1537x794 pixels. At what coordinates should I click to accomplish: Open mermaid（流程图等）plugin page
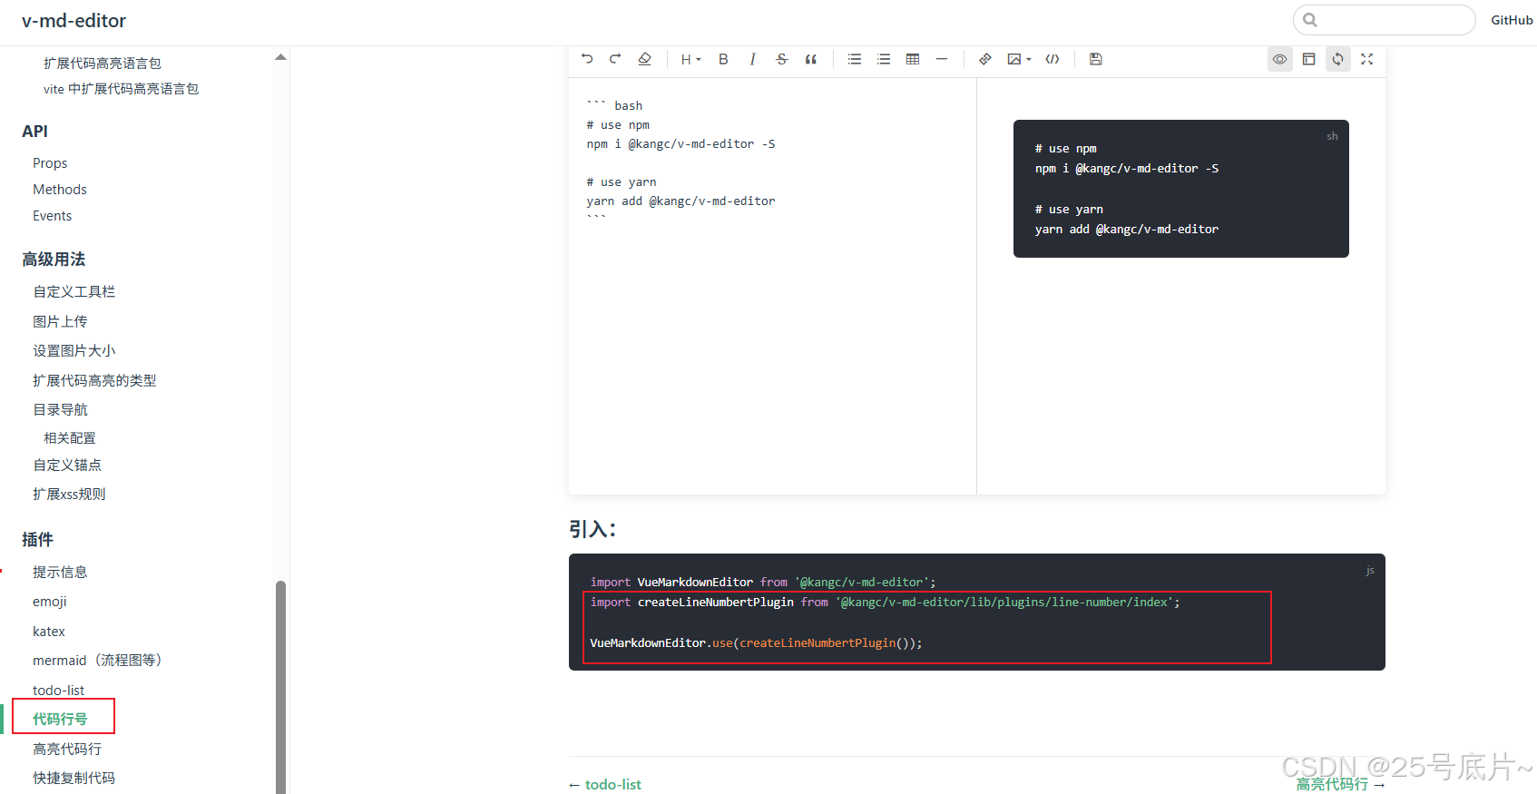98,660
